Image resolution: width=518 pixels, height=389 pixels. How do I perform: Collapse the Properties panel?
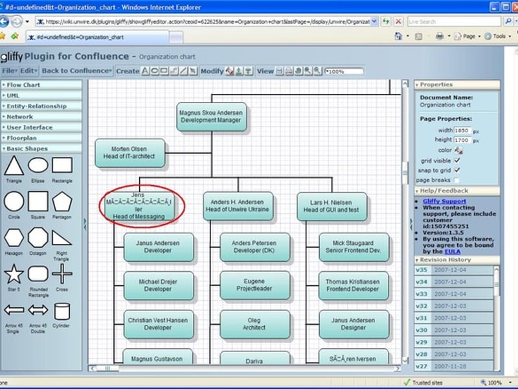(457, 85)
